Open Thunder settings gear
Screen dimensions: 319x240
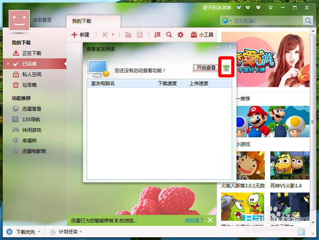pos(180,35)
